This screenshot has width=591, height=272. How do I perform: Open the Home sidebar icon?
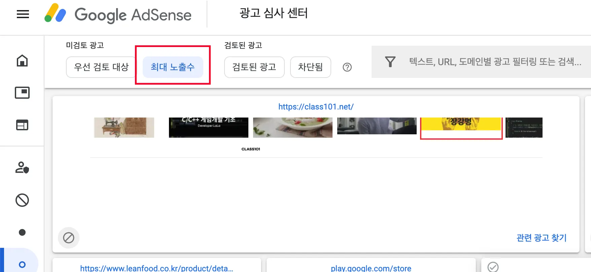click(22, 61)
